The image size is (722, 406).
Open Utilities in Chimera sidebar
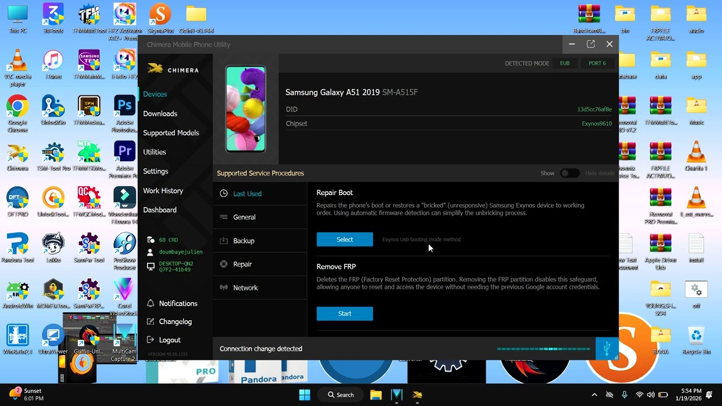click(x=155, y=152)
